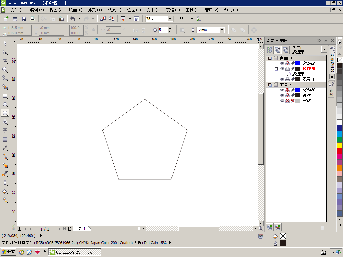Toggle printer icon for 多边形 layer

click(287, 69)
